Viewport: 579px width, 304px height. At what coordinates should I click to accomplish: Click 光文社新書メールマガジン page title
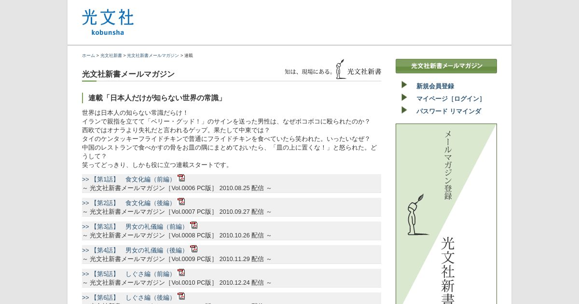128,74
